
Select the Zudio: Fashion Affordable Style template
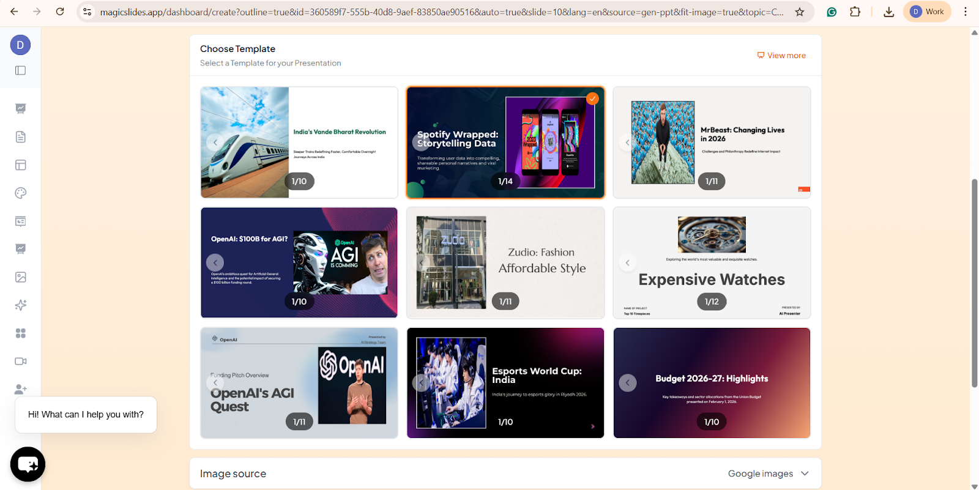click(505, 262)
